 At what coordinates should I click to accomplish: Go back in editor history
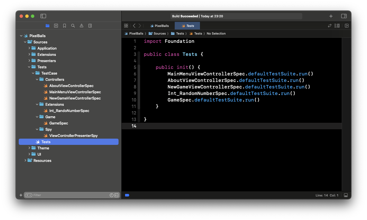(x=134, y=26)
